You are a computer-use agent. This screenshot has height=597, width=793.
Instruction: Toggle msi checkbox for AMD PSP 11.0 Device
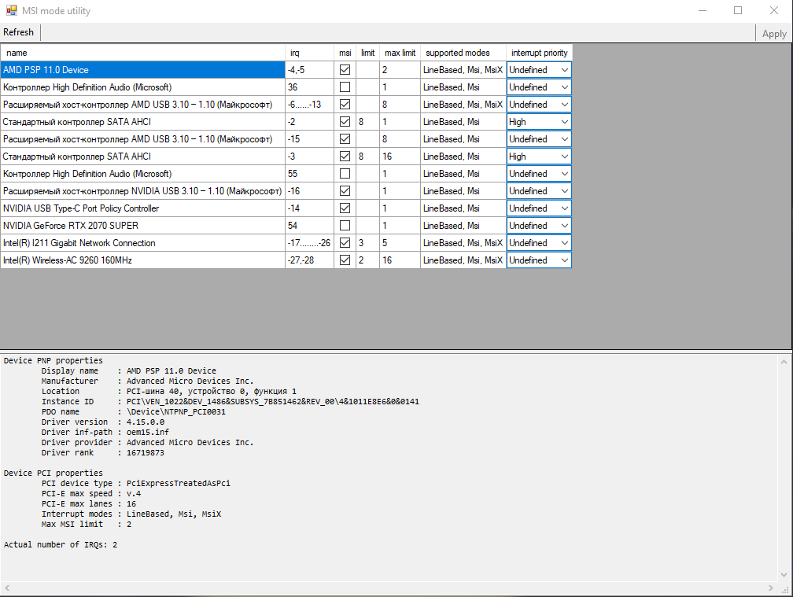click(345, 70)
